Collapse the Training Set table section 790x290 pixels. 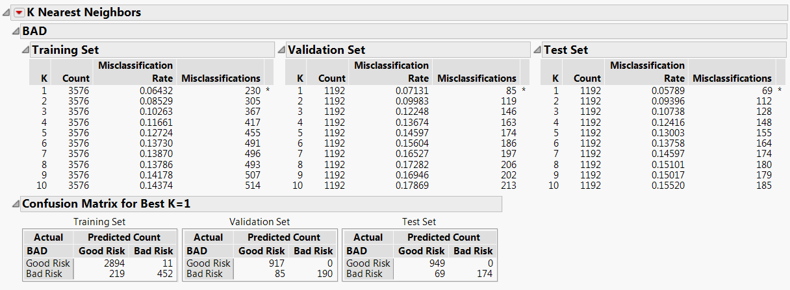[x=25, y=50]
